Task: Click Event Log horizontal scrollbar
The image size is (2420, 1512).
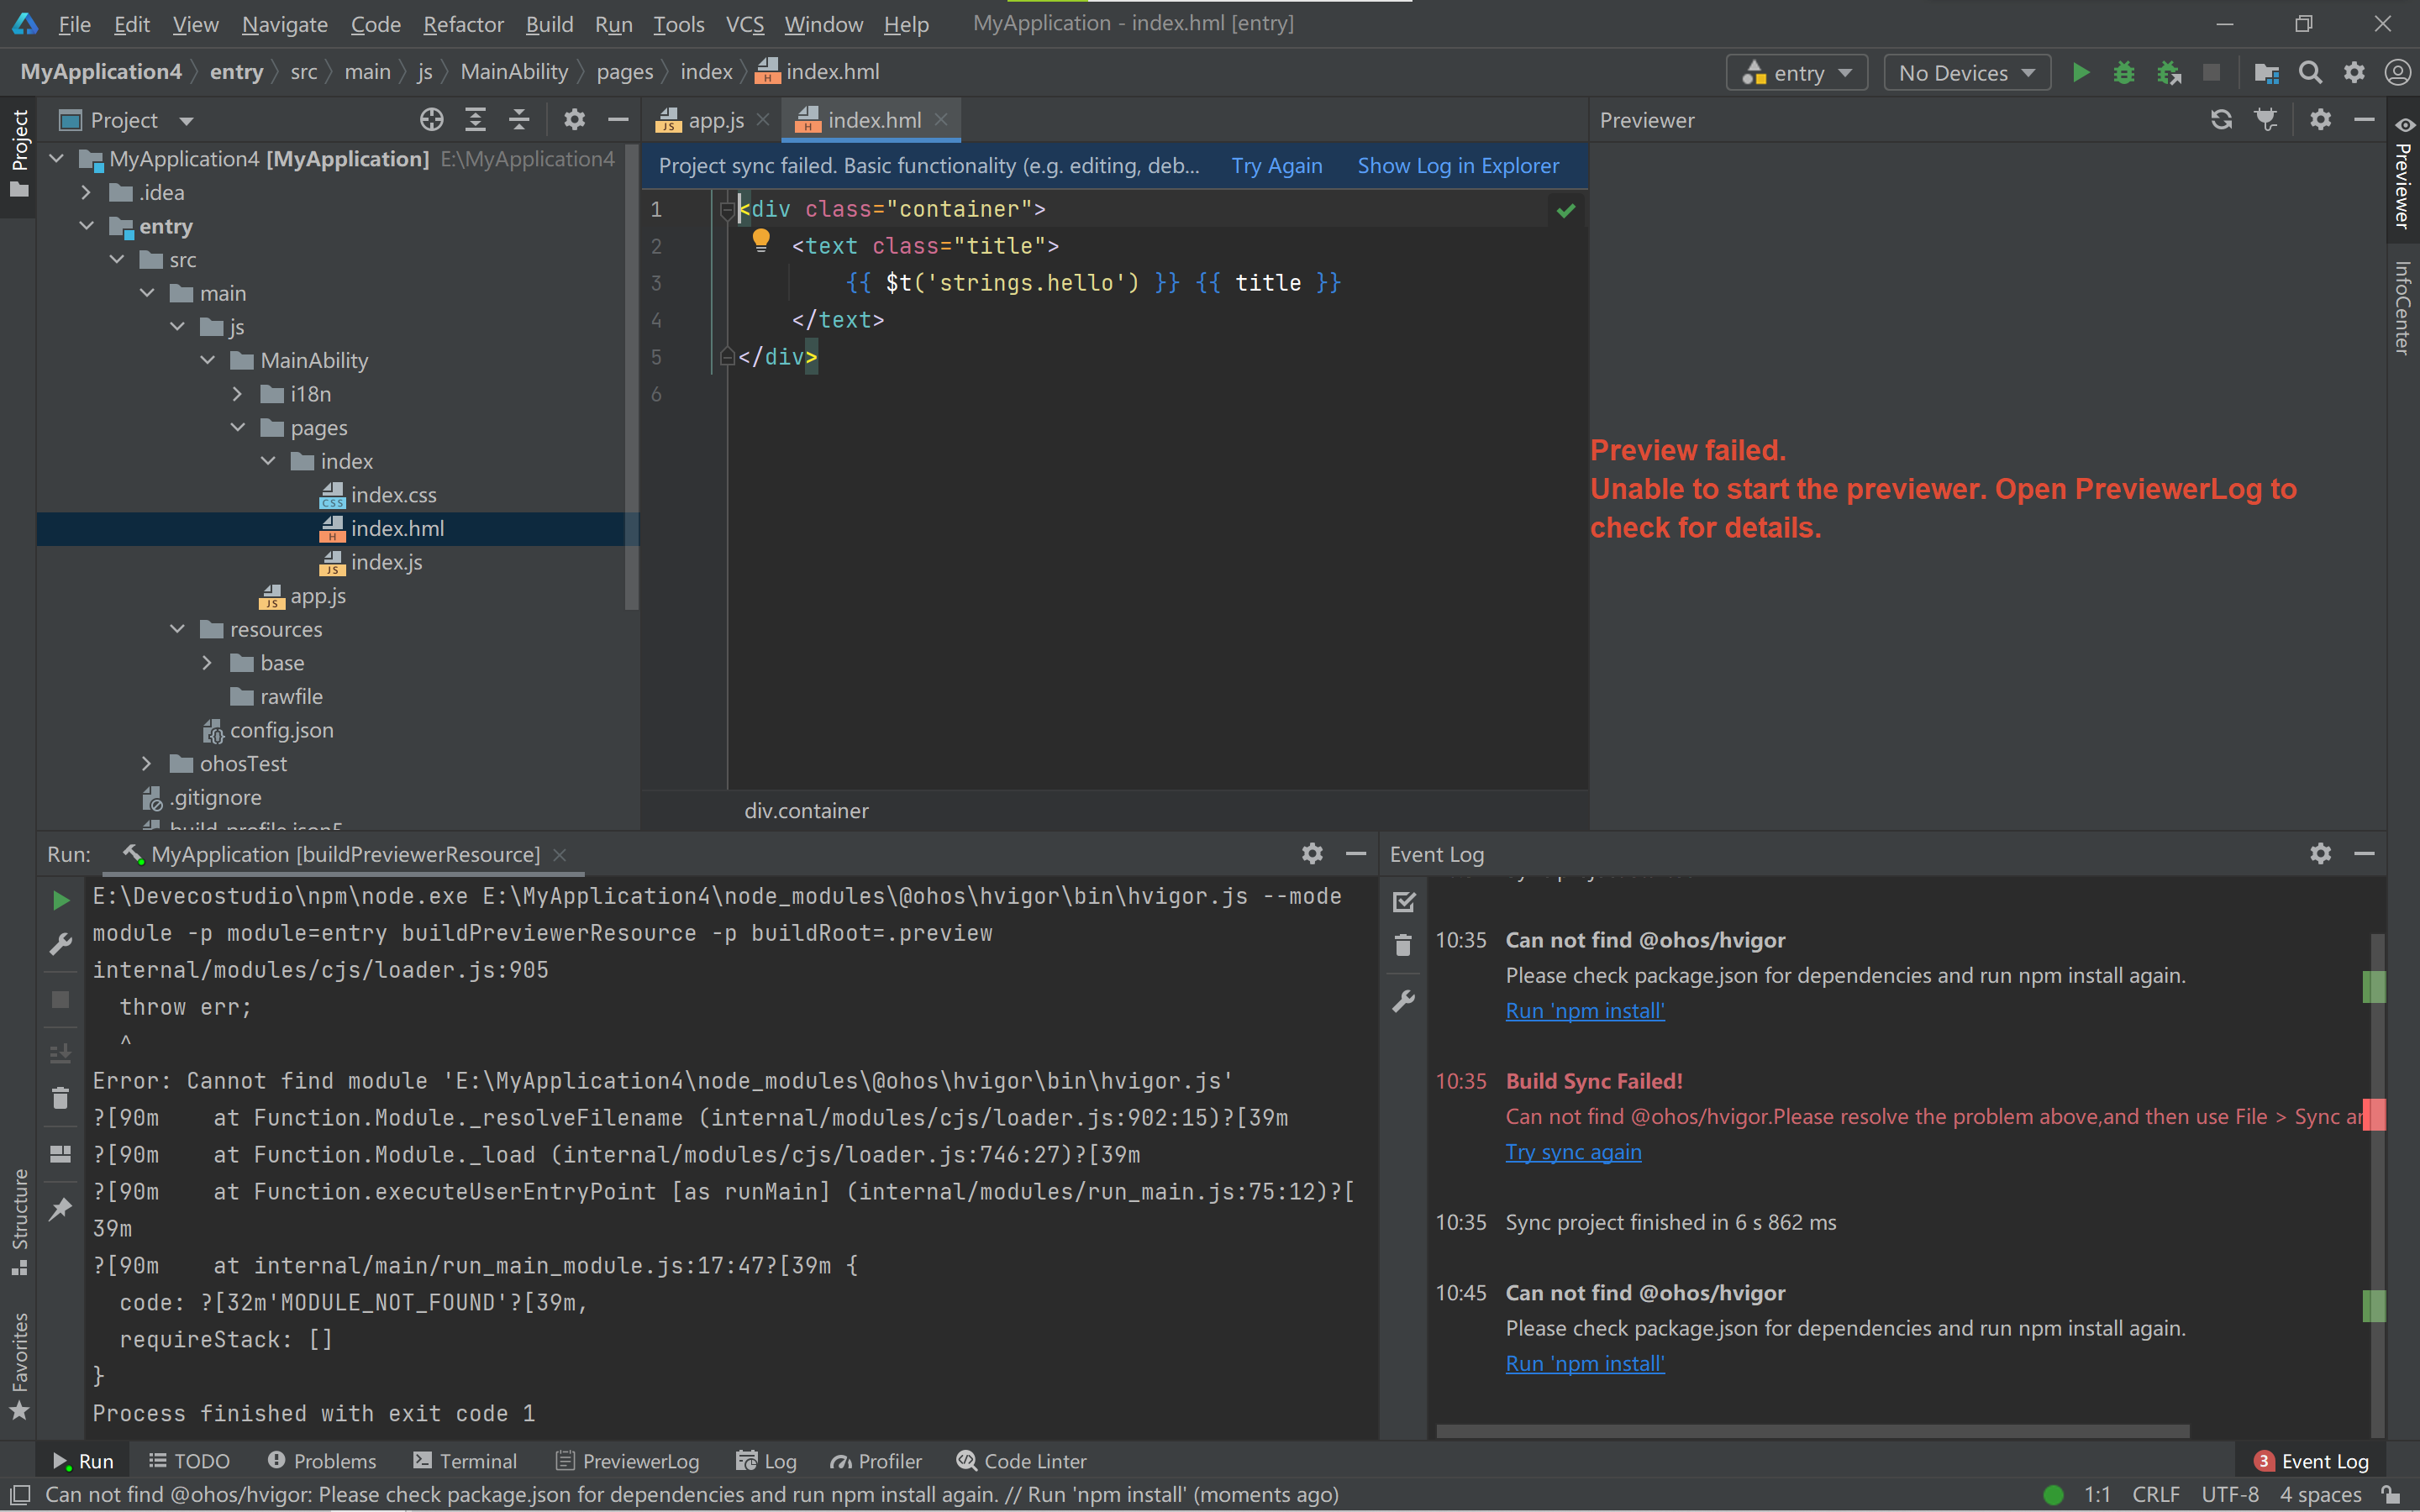Action: [1812, 1431]
